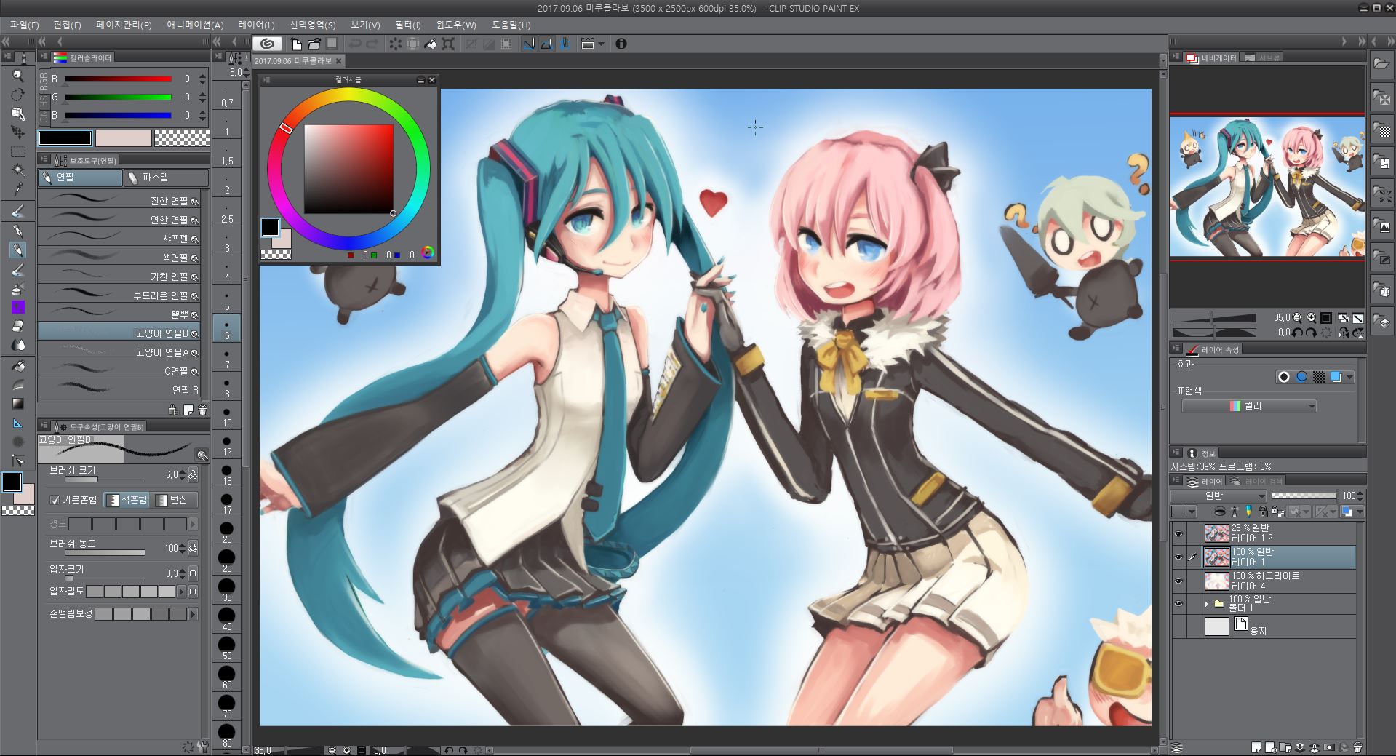Switch to the 레이어 검색 tab

(x=1257, y=481)
